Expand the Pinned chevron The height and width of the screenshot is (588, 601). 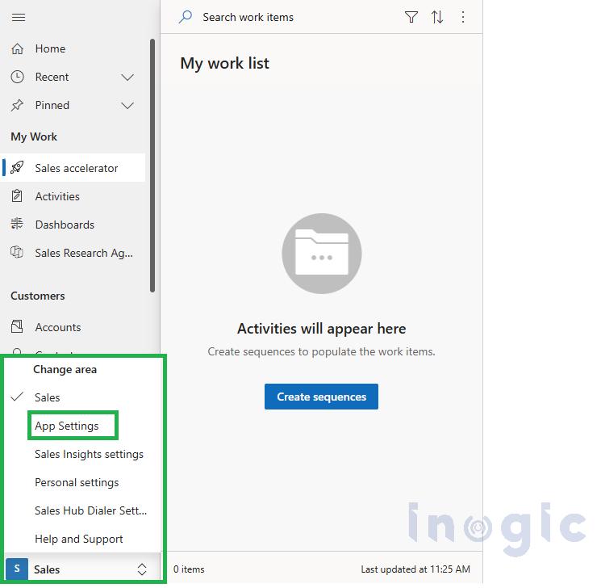point(127,106)
